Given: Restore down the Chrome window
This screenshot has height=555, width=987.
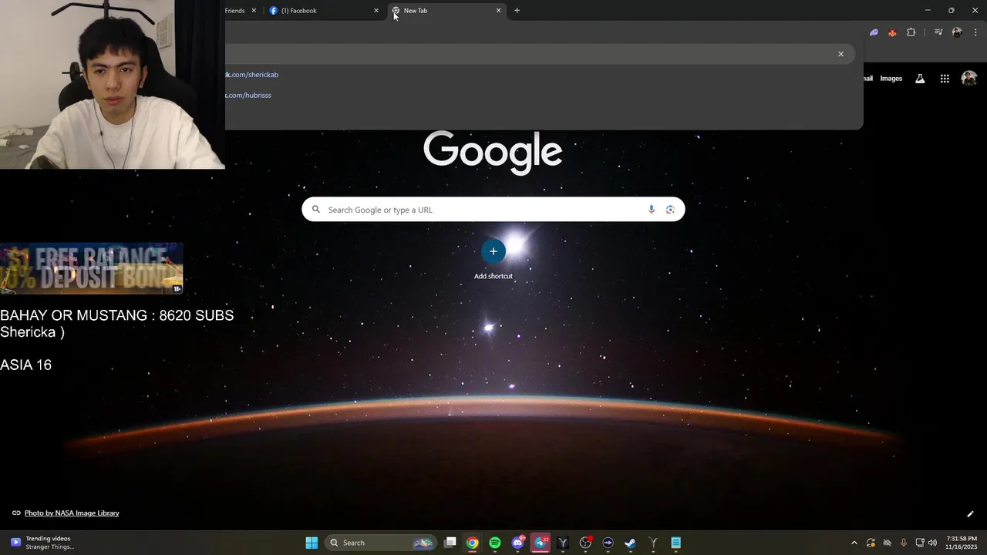Looking at the screenshot, I should (x=951, y=10).
